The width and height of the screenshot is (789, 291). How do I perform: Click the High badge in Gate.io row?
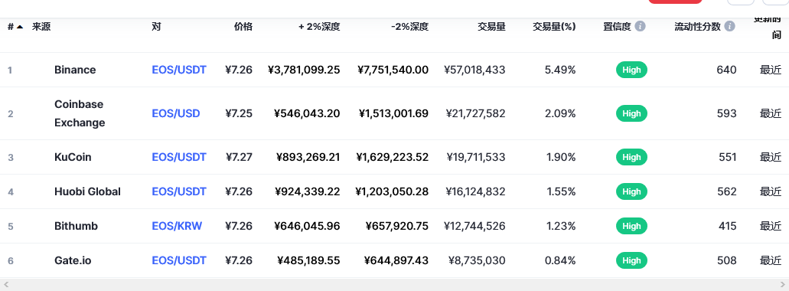631,260
